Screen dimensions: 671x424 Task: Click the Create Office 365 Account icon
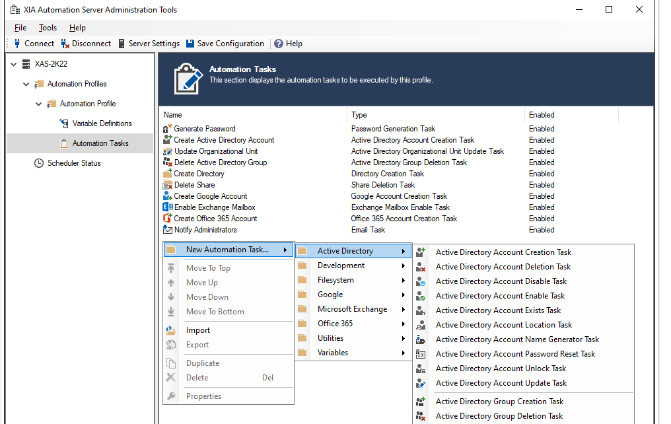tap(167, 218)
